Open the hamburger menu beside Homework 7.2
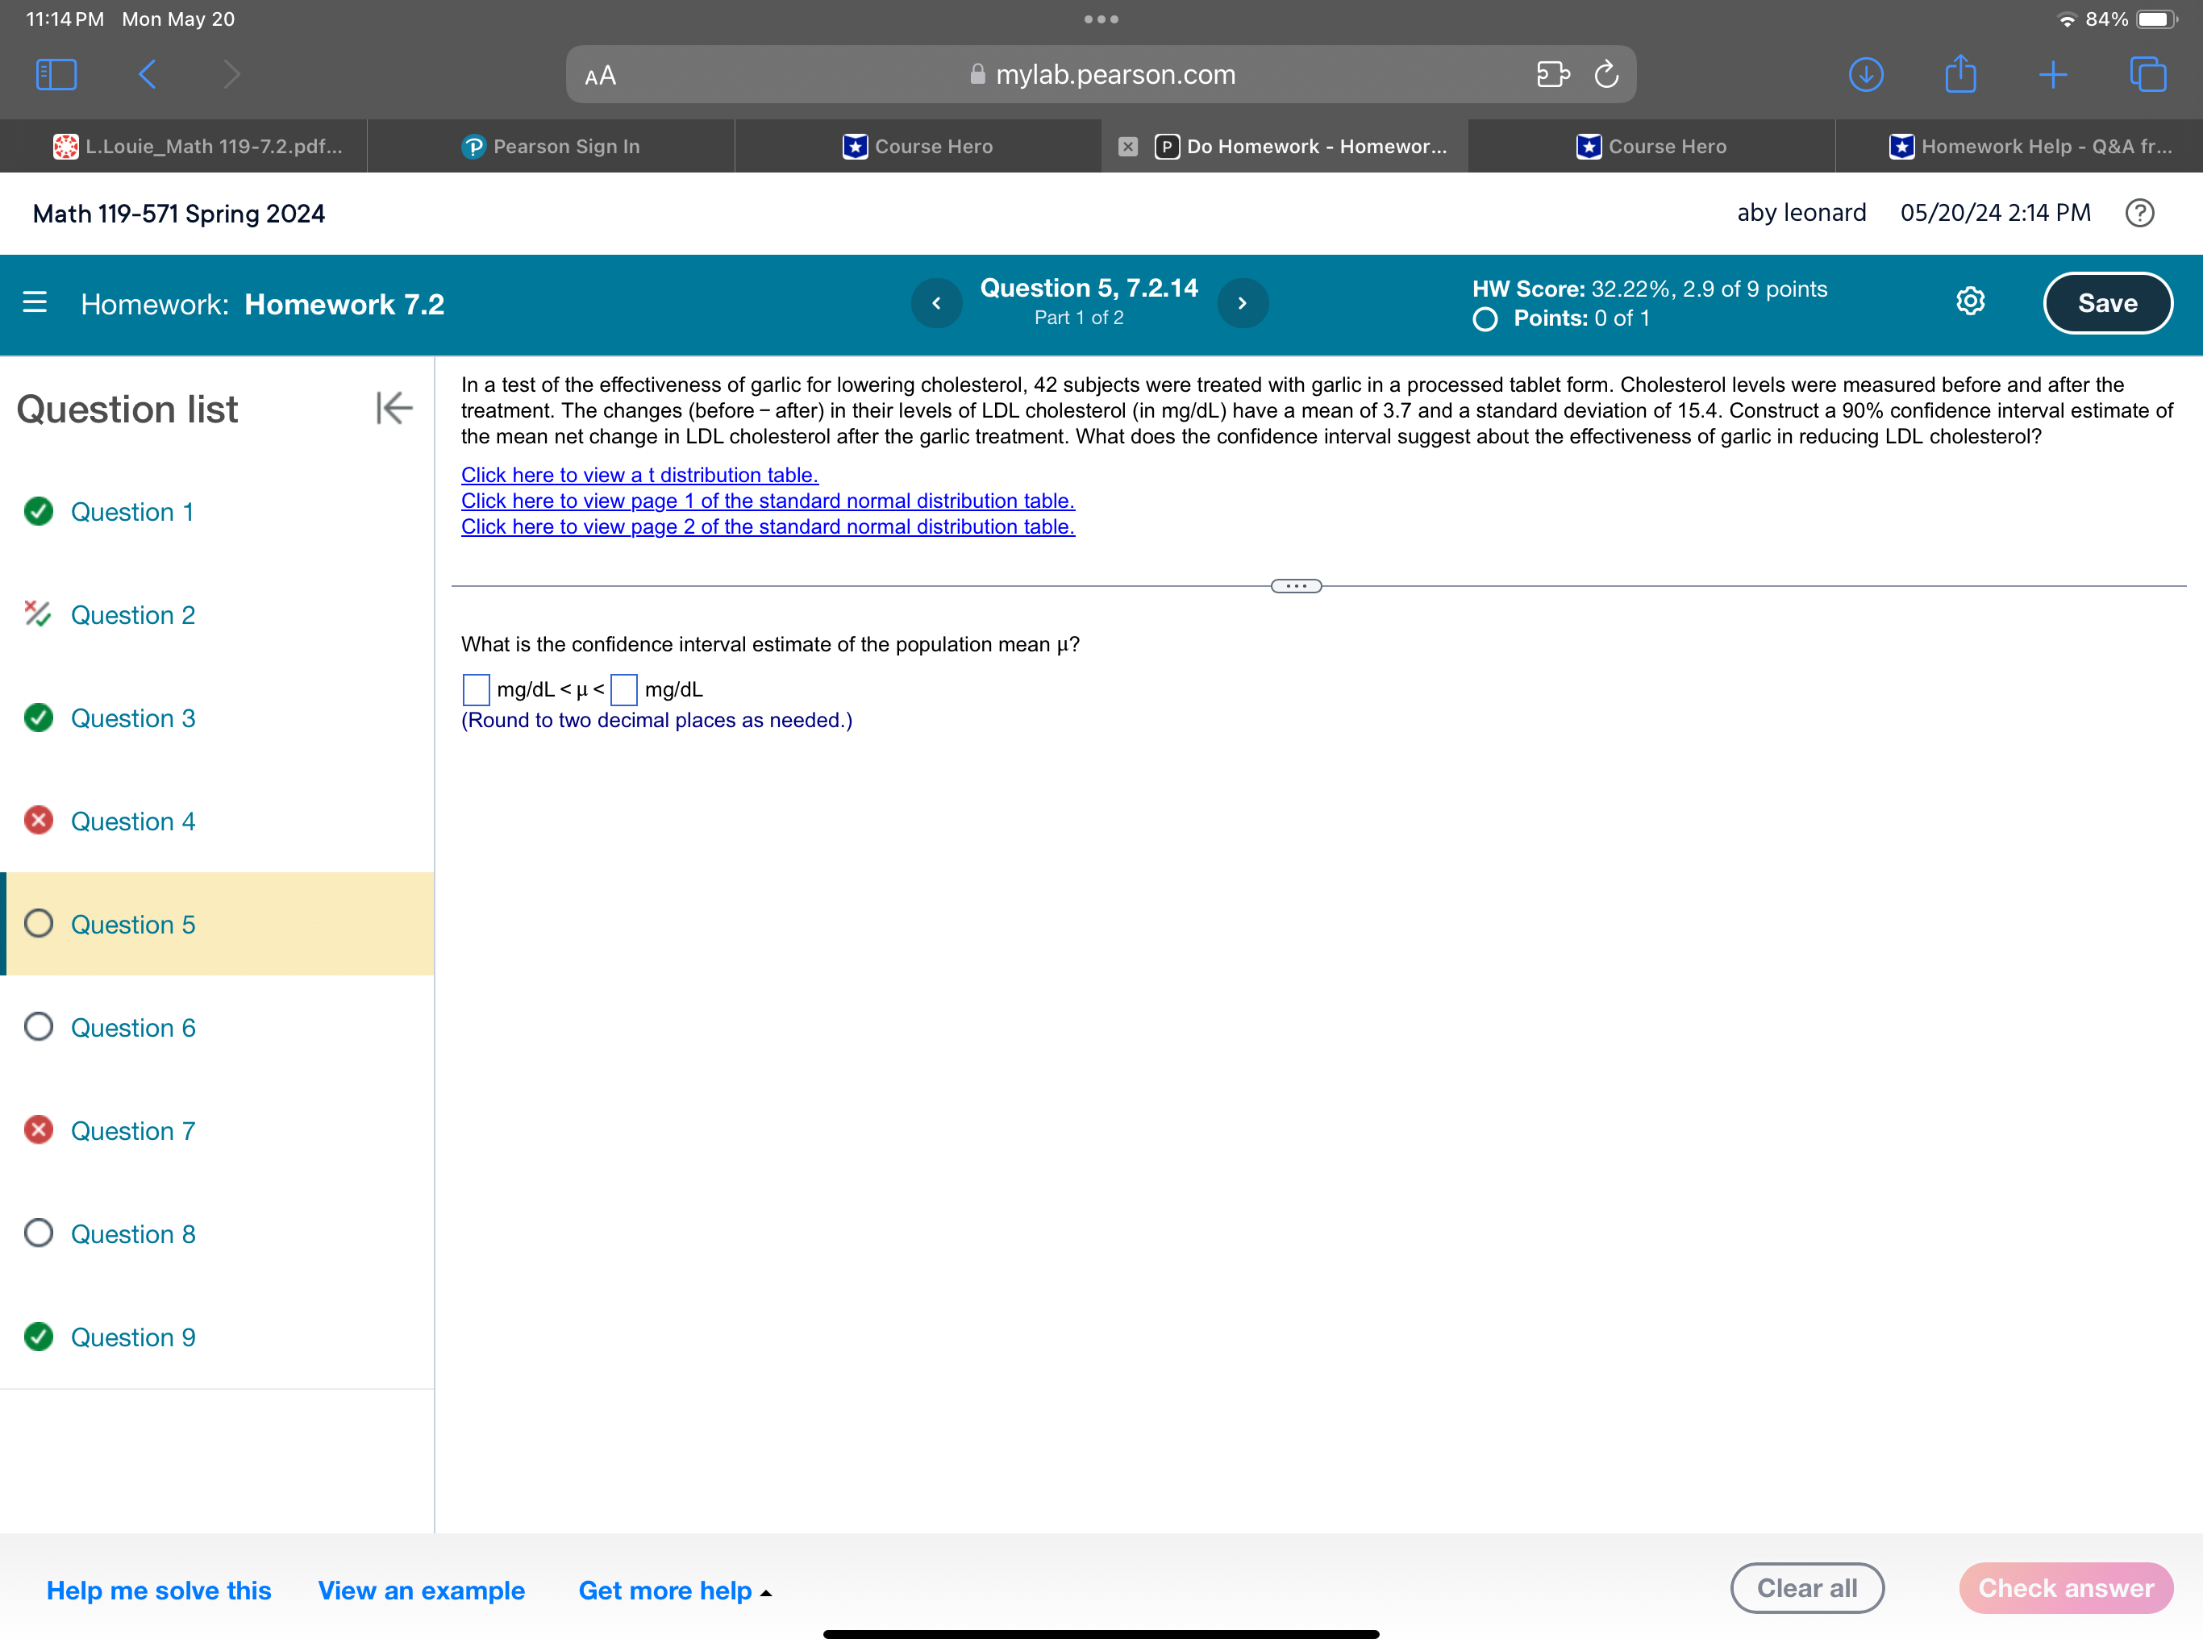This screenshot has height=1651, width=2203. (34, 302)
